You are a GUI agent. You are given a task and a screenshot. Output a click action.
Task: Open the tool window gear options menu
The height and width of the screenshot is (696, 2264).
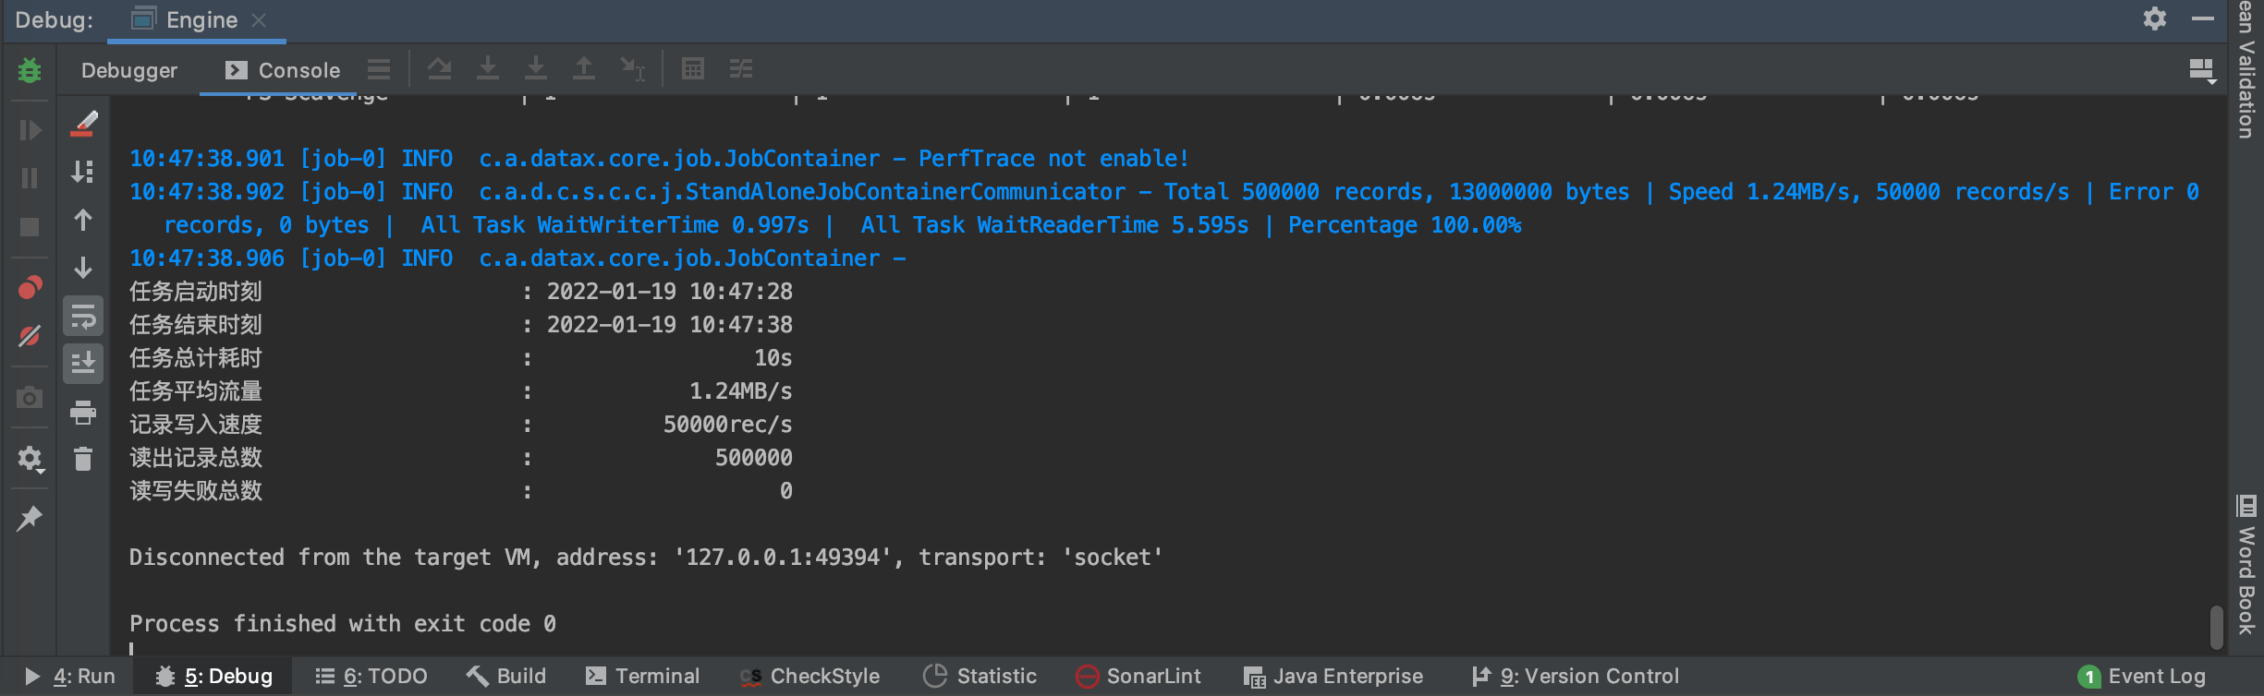coord(2155,18)
